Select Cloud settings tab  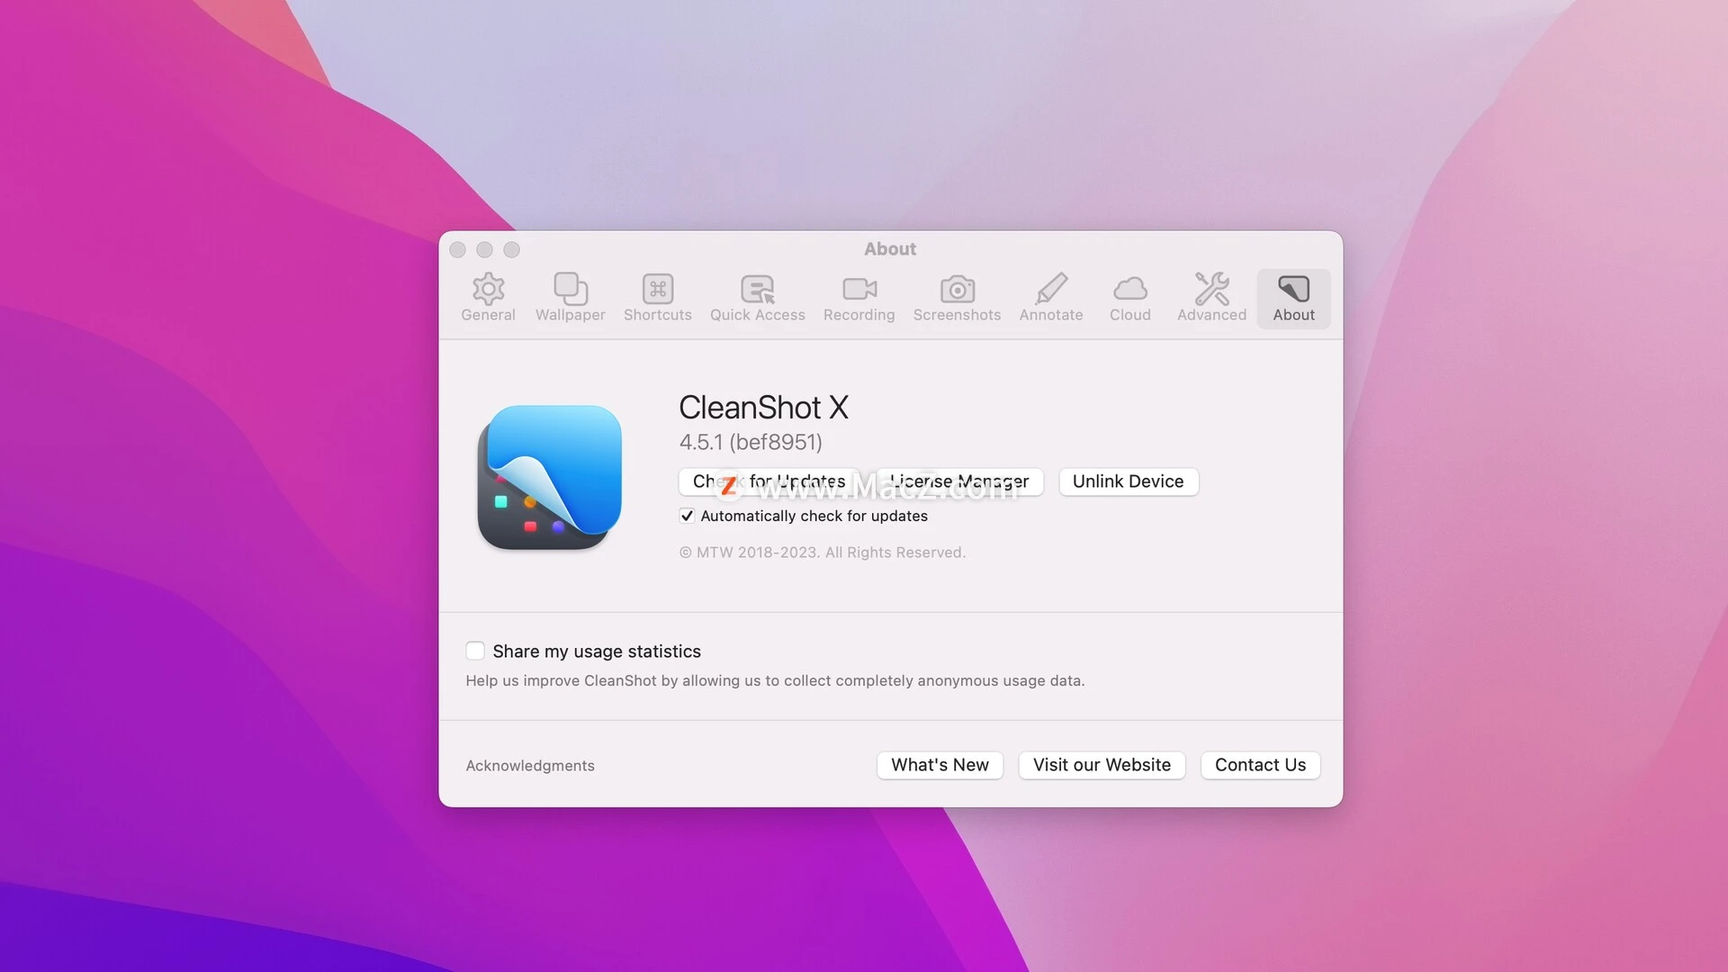coord(1129,298)
